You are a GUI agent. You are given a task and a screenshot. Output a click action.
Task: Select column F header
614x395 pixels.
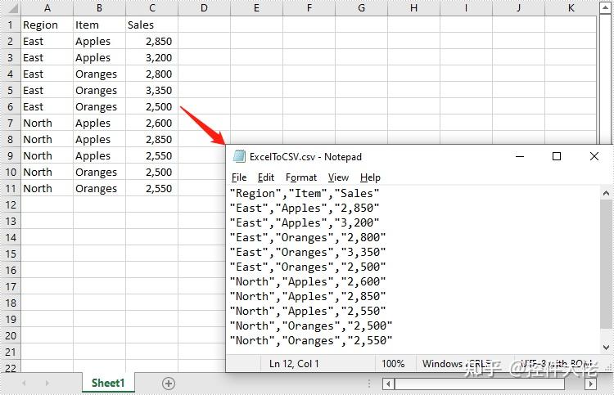(309, 8)
